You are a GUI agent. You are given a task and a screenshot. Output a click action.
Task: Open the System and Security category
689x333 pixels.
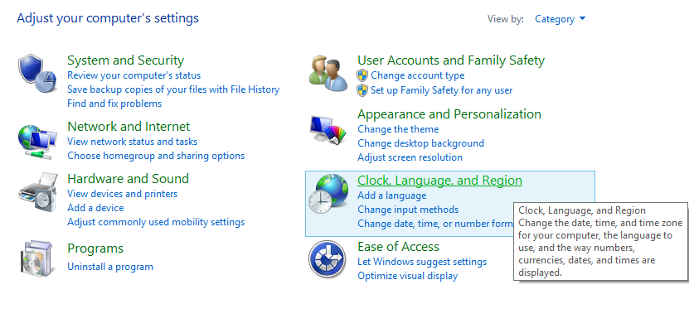point(125,60)
